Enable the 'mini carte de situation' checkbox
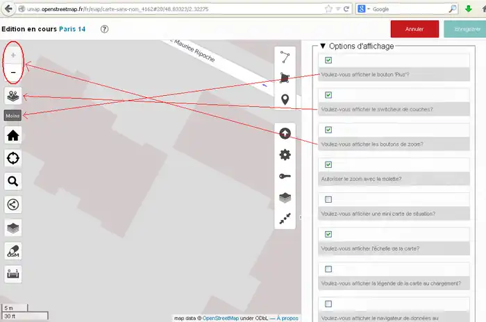Image resolution: width=486 pixels, height=322 pixels. (328, 199)
